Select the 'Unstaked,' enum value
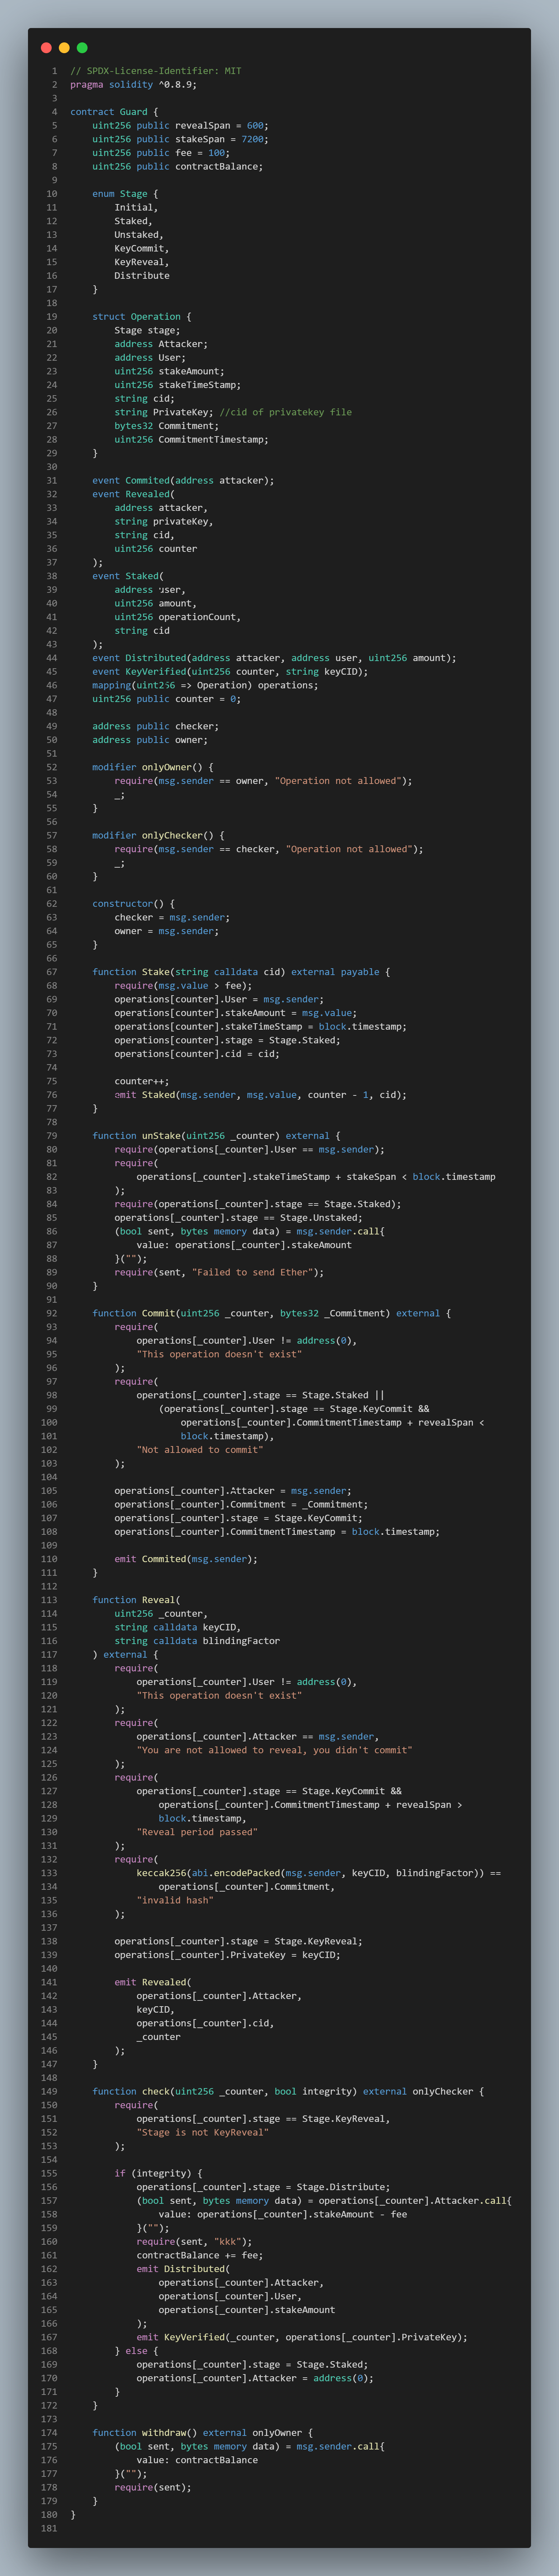559x2576 pixels. click(139, 235)
